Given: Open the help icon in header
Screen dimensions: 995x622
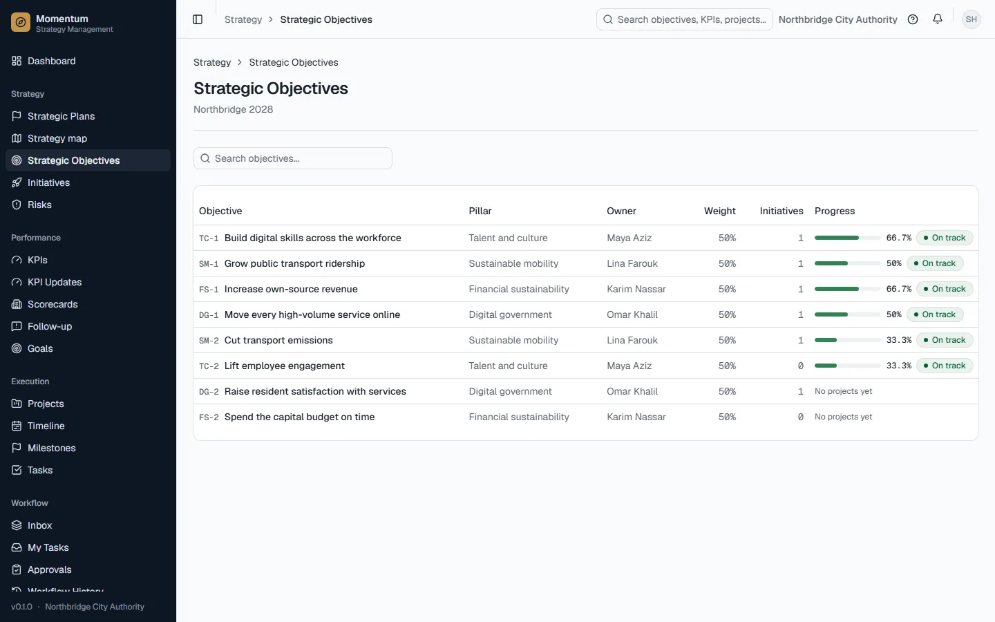Looking at the screenshot, I should [913, 19].
